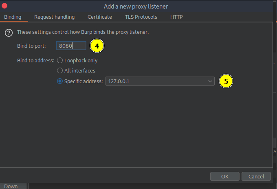The image size is (277, 189).
Task: Click the dialog title Add a new proxy listener
Action: pos(136,6)
